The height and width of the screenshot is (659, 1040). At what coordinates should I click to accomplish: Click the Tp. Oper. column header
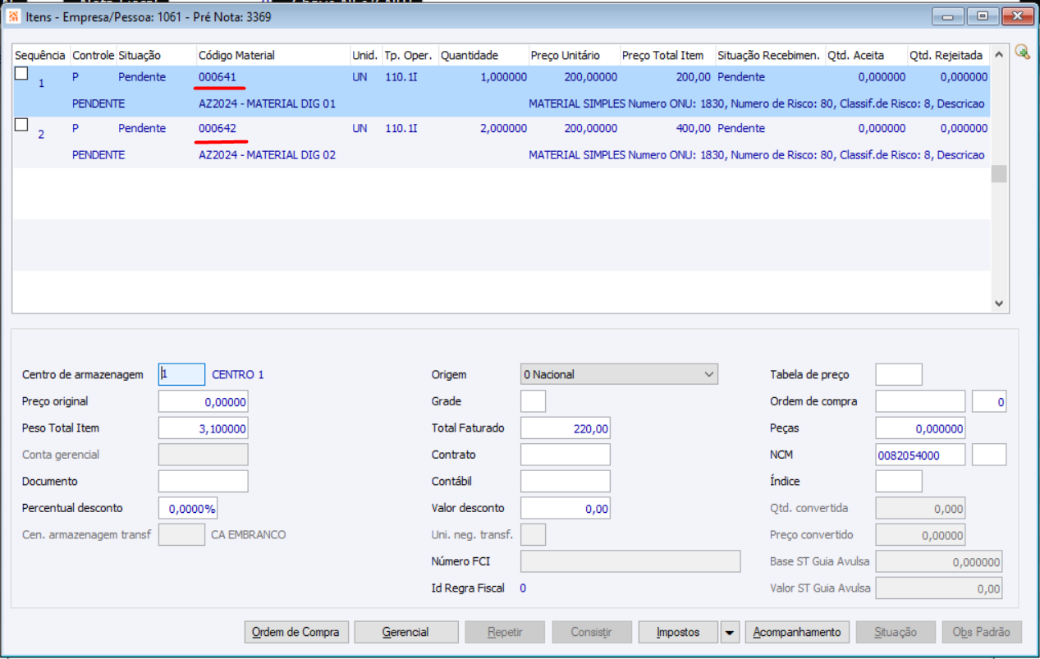point(410,55)
